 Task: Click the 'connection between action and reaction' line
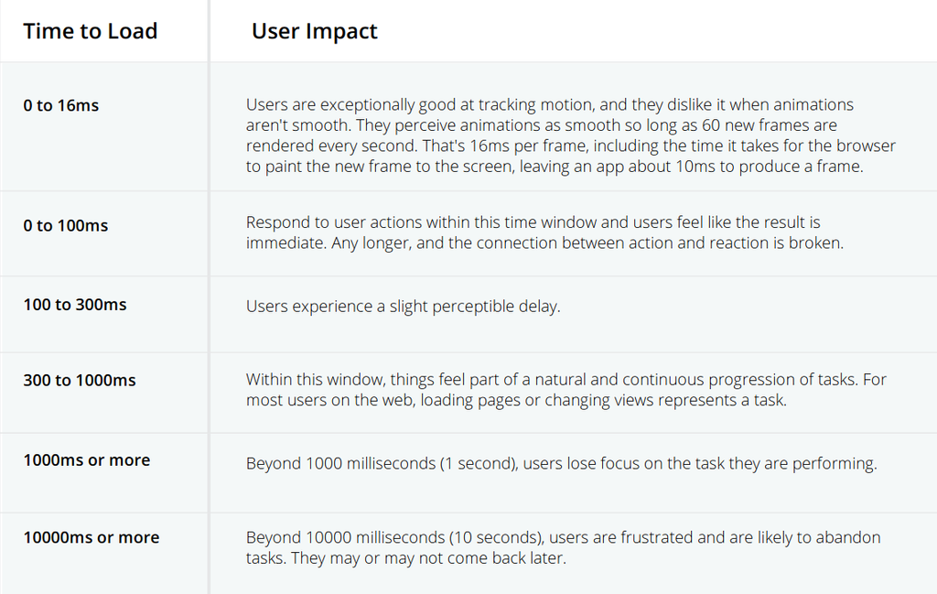tap(544, 243)
